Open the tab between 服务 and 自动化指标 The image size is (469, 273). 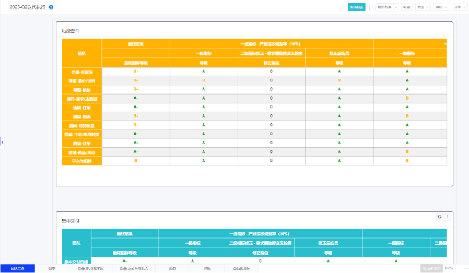pos(207,268)
